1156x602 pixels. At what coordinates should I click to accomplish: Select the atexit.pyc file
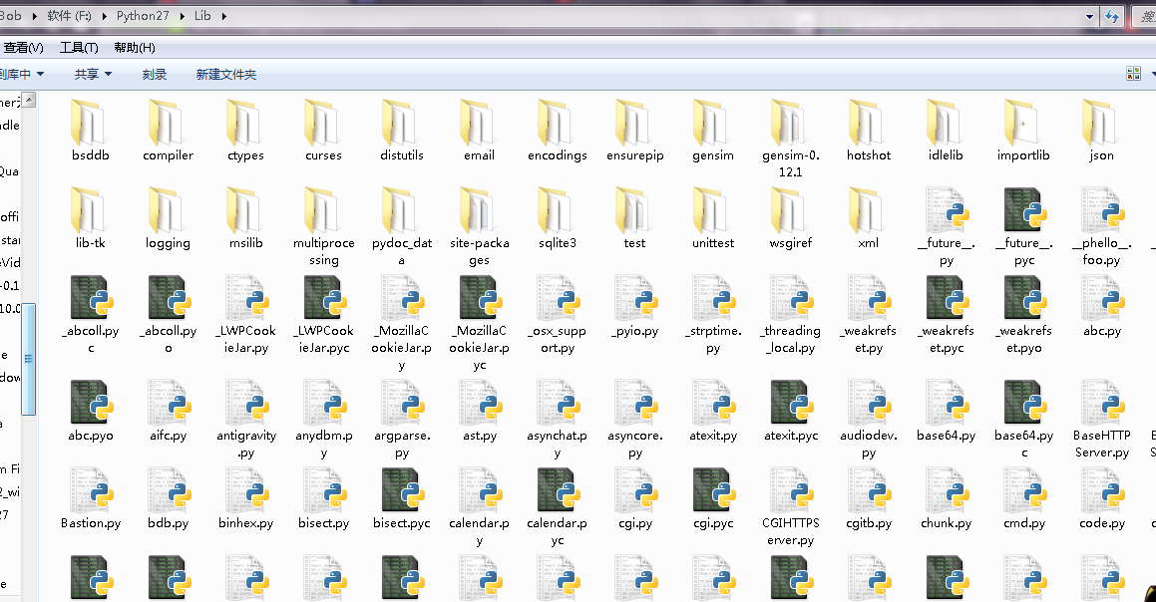click(x=790, y=411)
